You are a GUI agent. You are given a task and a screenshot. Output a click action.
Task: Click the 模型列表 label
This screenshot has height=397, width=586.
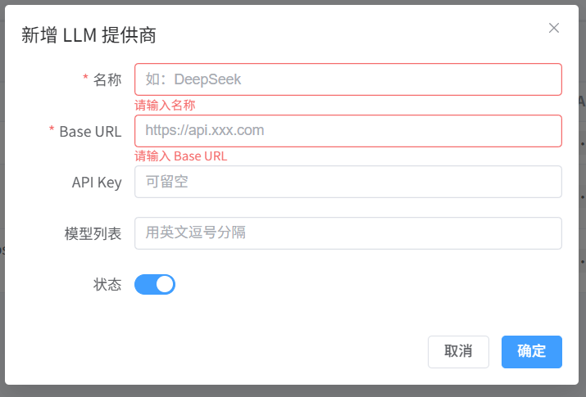click(x=93, y=233)
